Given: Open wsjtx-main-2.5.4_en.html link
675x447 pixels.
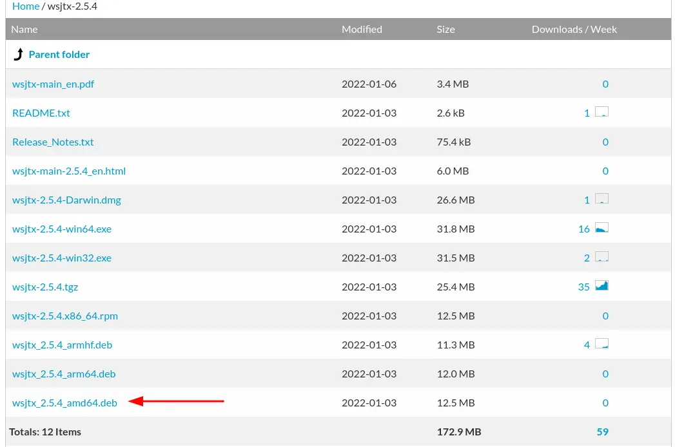Looking at the screenshot, I should point(69,171).
